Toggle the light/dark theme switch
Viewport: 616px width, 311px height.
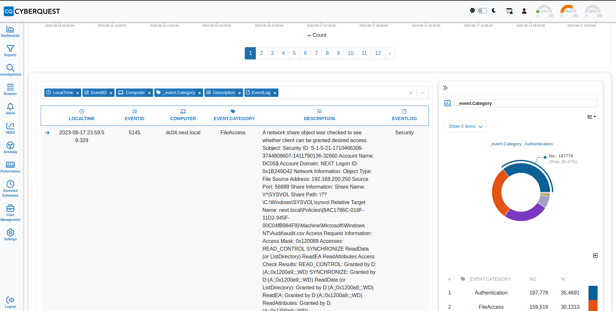[x=482, y=11]
